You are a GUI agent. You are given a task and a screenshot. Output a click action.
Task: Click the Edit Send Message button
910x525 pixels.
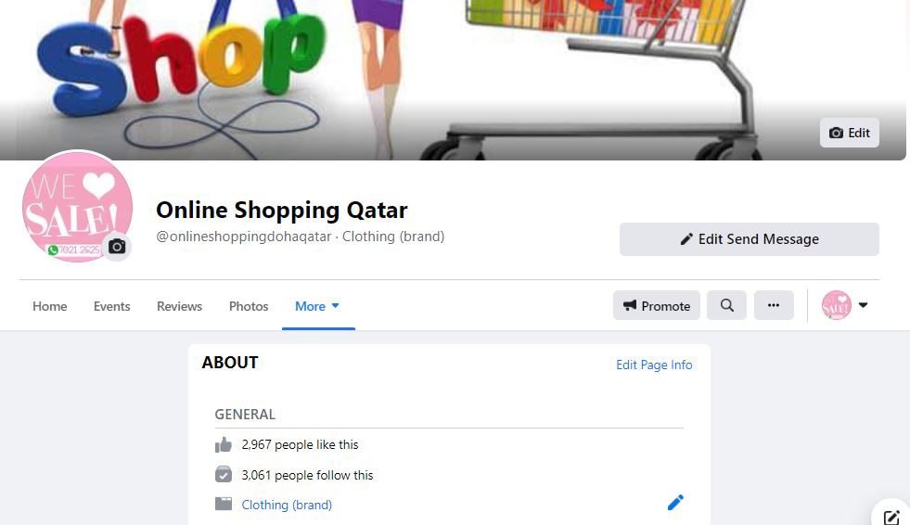coord(750,239)
